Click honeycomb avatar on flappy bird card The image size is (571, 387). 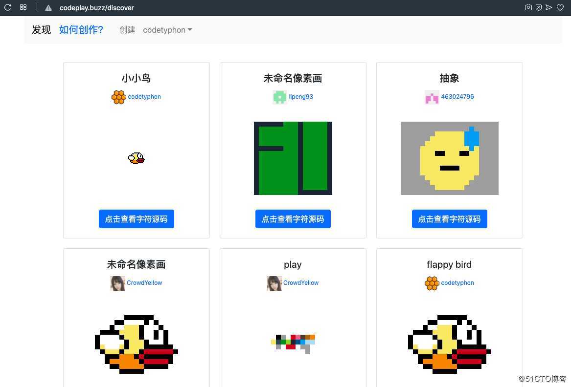[x=432, y=283]
